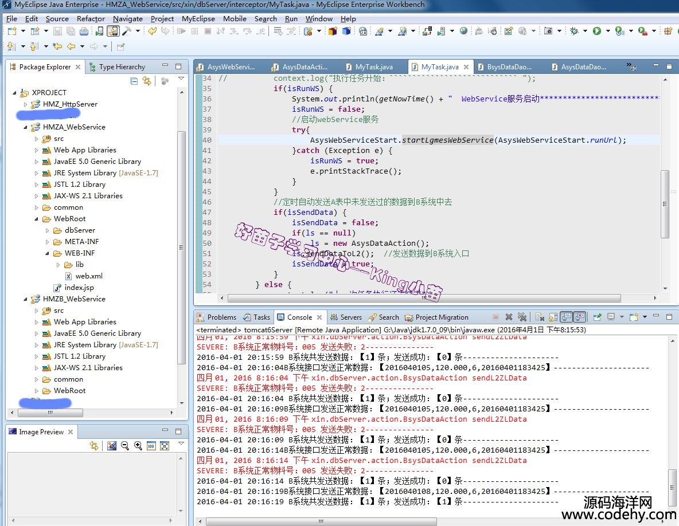Open the Display Selected Console dropdown
The height and width of the screenshot is (526, 679).
click(x=622, y=317)
